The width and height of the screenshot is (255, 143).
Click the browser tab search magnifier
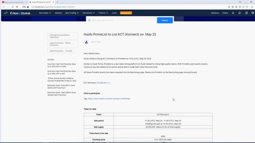click(240, 2)
